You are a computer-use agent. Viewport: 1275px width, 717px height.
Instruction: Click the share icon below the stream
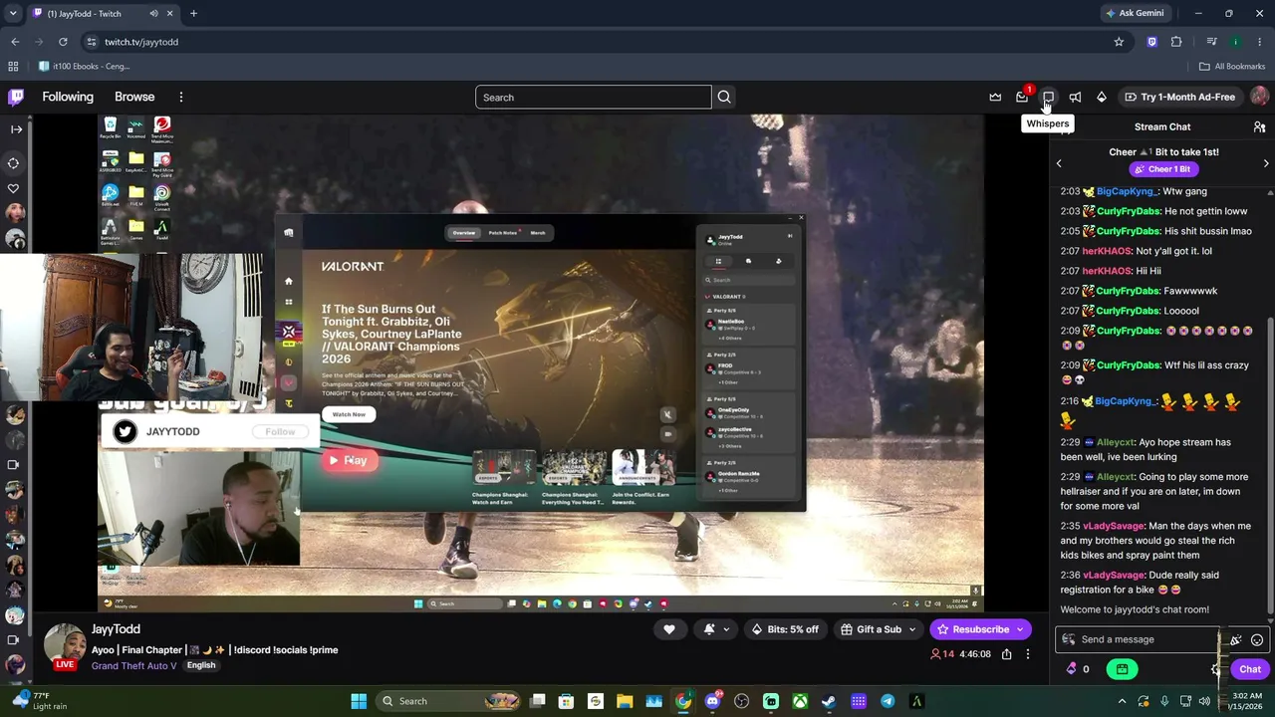point(1006,654)
